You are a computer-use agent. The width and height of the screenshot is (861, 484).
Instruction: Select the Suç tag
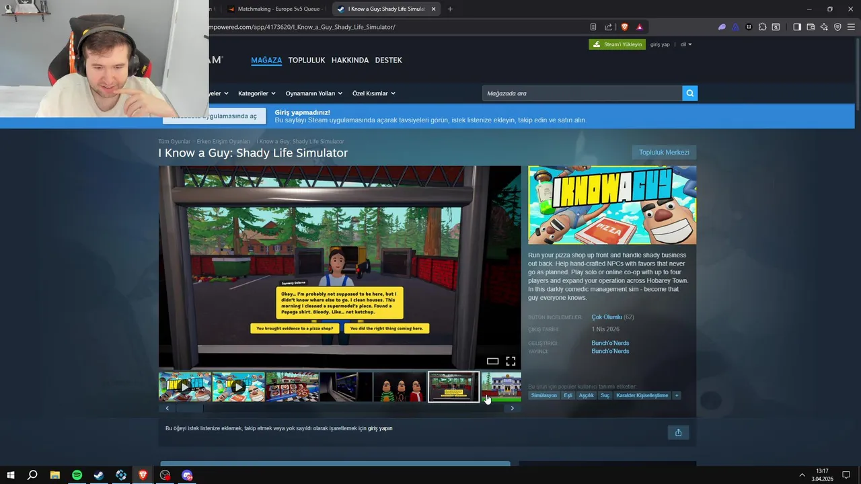[605, 395]
